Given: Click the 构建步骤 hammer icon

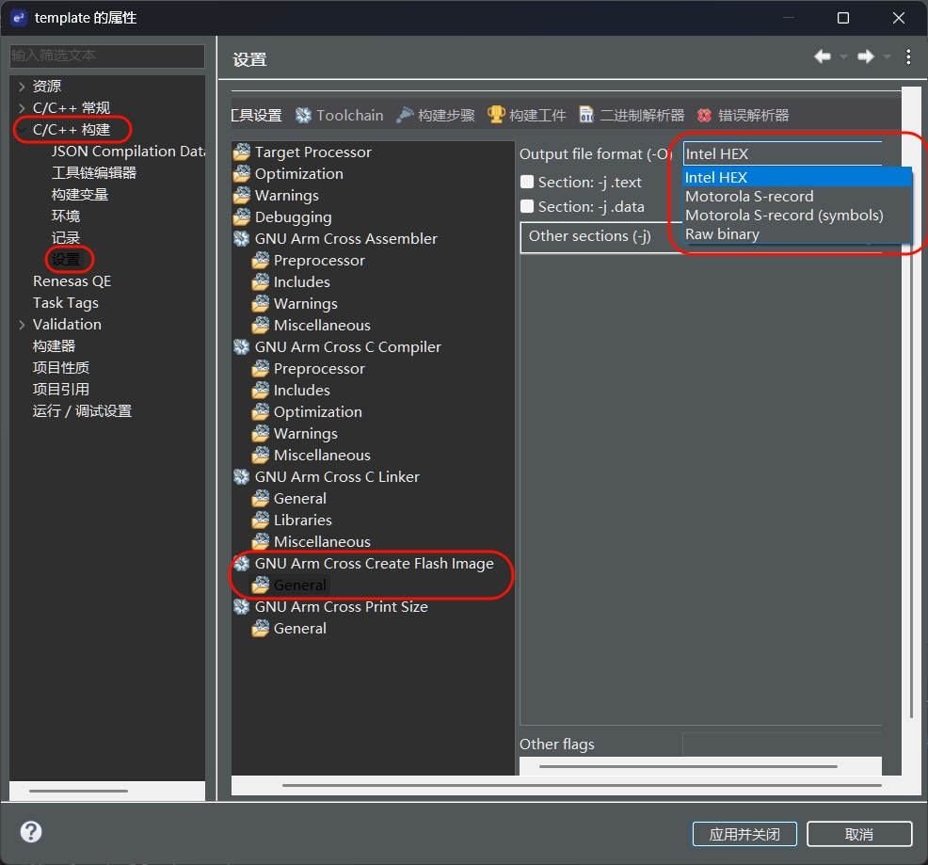Looking at the screenshot, I should (x=405, y=115).
